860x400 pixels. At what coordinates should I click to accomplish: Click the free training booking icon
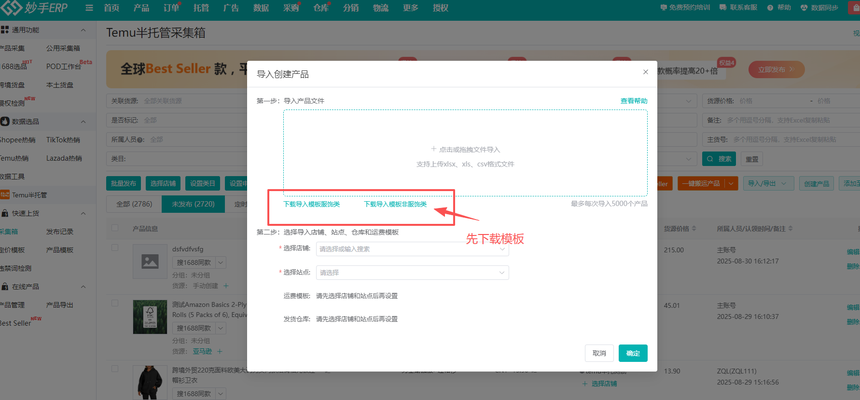(x=664, y=8)
